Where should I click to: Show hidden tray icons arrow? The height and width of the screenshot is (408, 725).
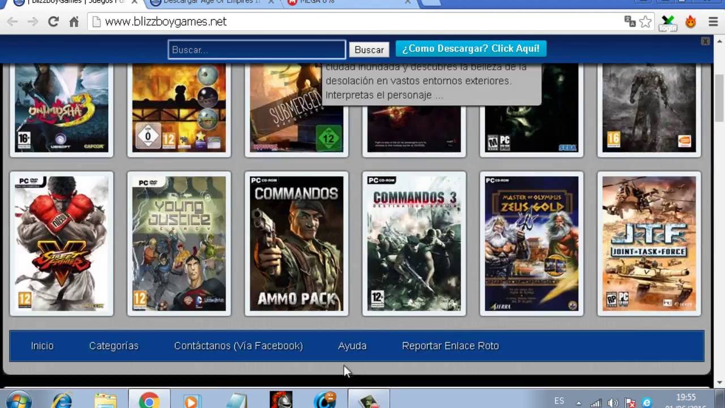tap(578, 403)
